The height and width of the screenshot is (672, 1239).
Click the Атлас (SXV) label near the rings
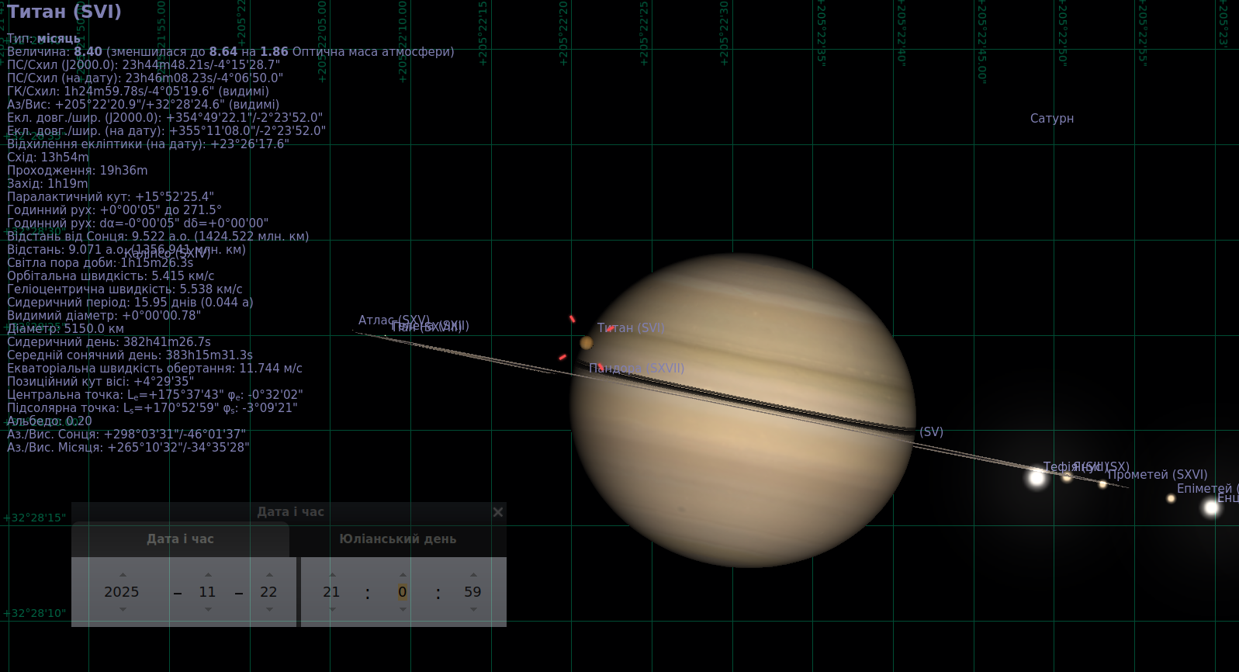coord(394,320)
